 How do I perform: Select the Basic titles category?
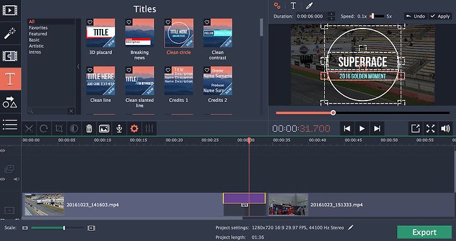coord(34,40)
